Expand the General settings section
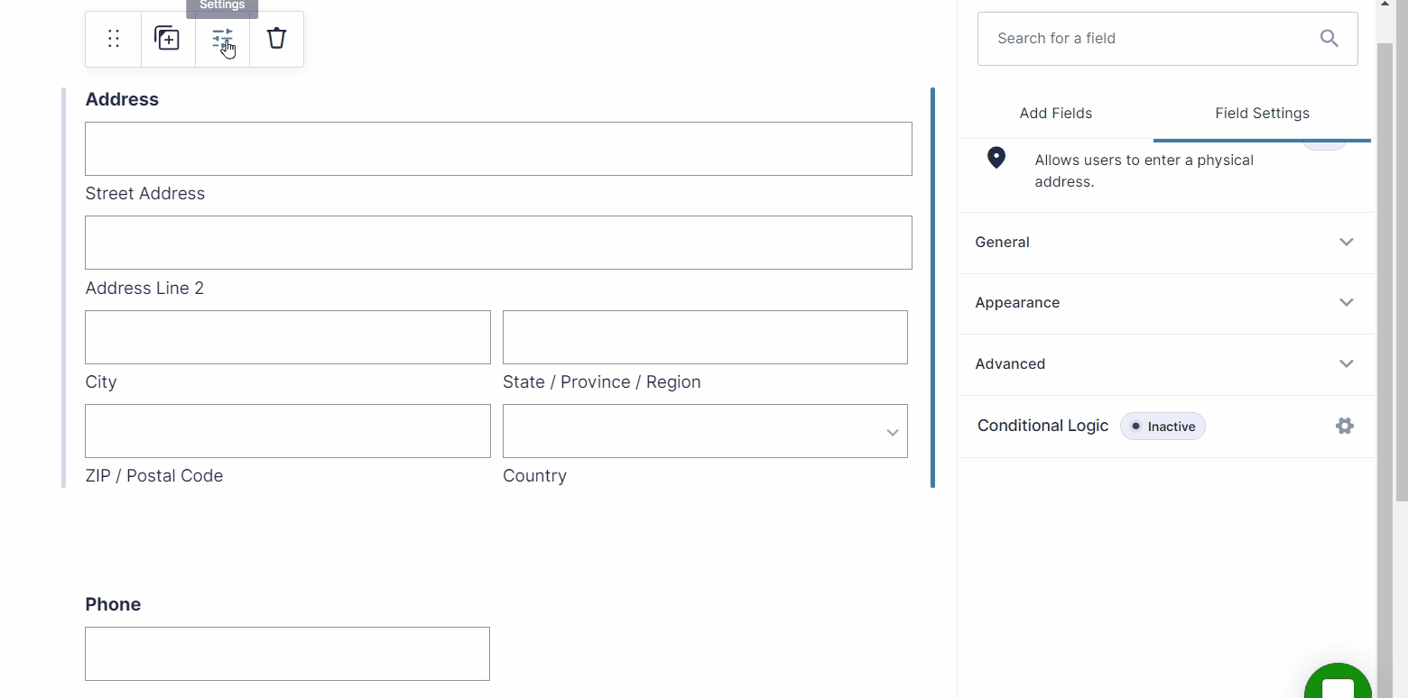Image resolution: width=1408 pixels, height=698 pixels. [1167, 242]
